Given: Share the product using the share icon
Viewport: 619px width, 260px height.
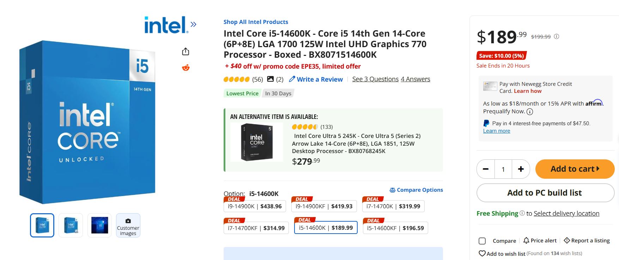Looking at the screenshot, I should pos(186,51).
